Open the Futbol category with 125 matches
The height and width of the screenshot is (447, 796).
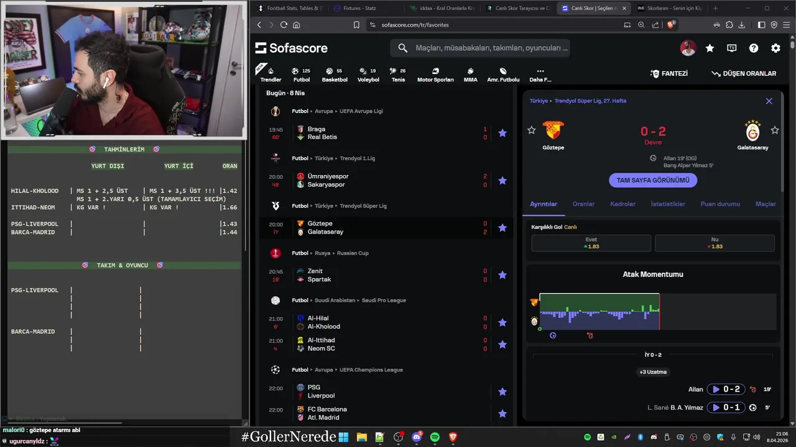tap(301, 74)
